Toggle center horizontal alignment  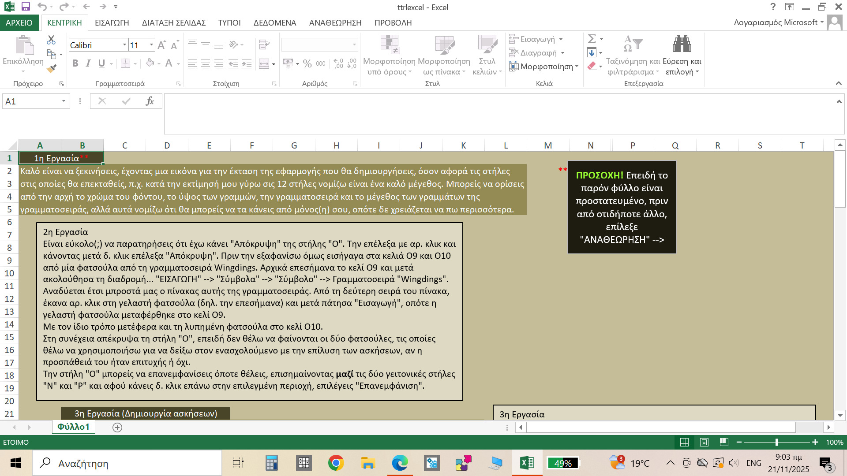206,64
